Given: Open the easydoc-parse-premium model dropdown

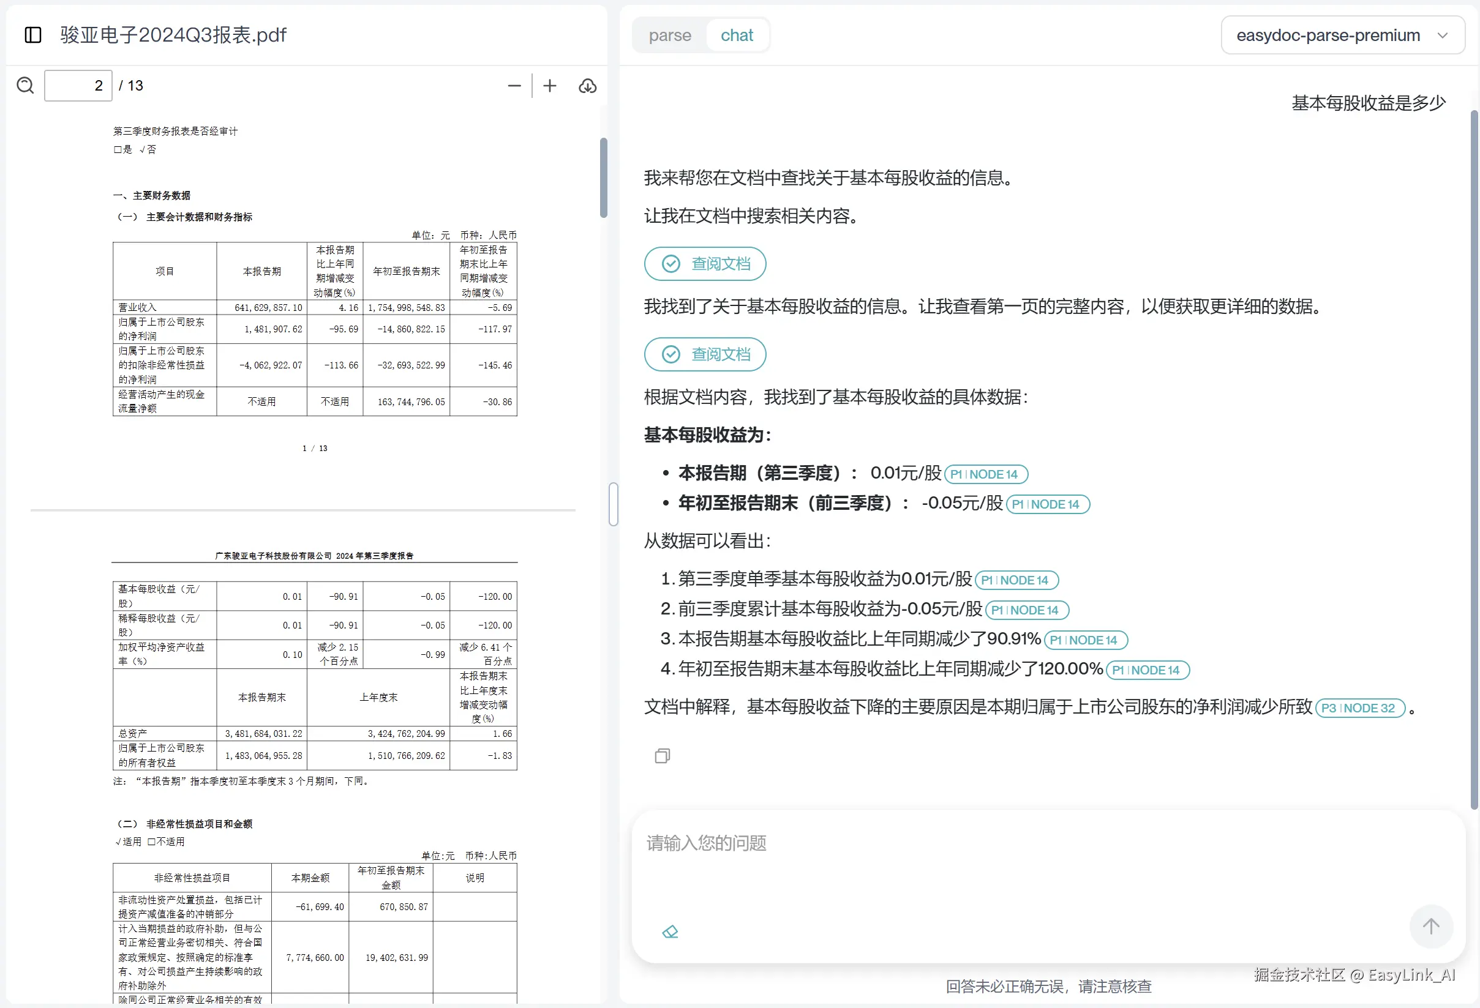Looking at the screenshot, I should coord(1342,35).
